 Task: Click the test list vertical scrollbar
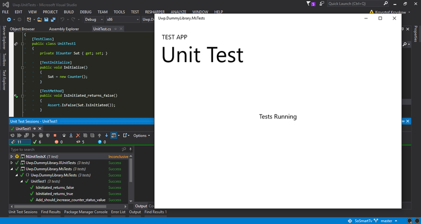point(131,168)
